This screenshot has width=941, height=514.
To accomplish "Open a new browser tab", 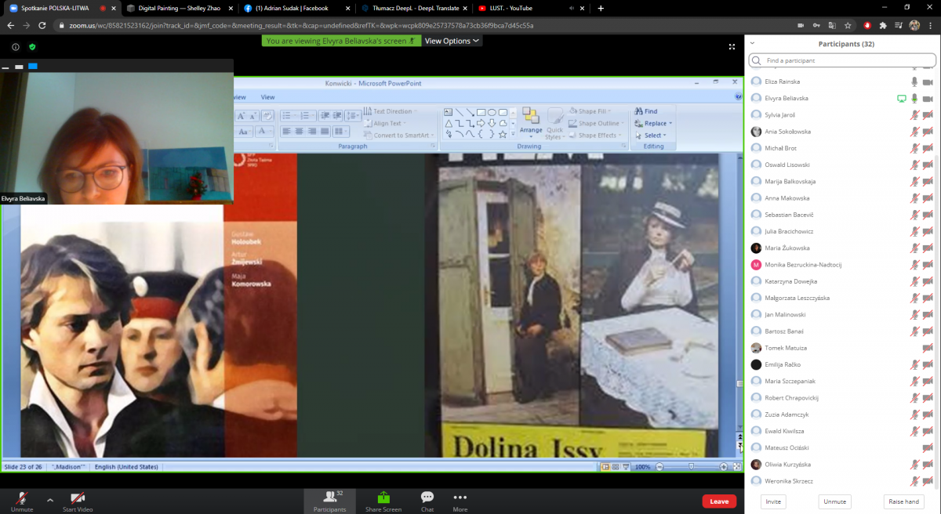I will [601, 8].
